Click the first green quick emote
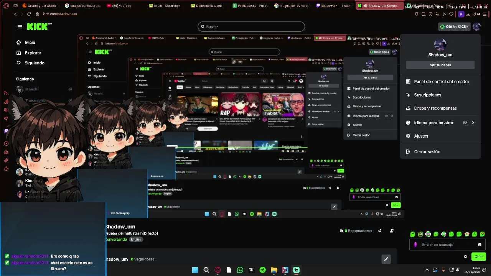This screenshot has height=276, width=491. click(x=412, y=234)
